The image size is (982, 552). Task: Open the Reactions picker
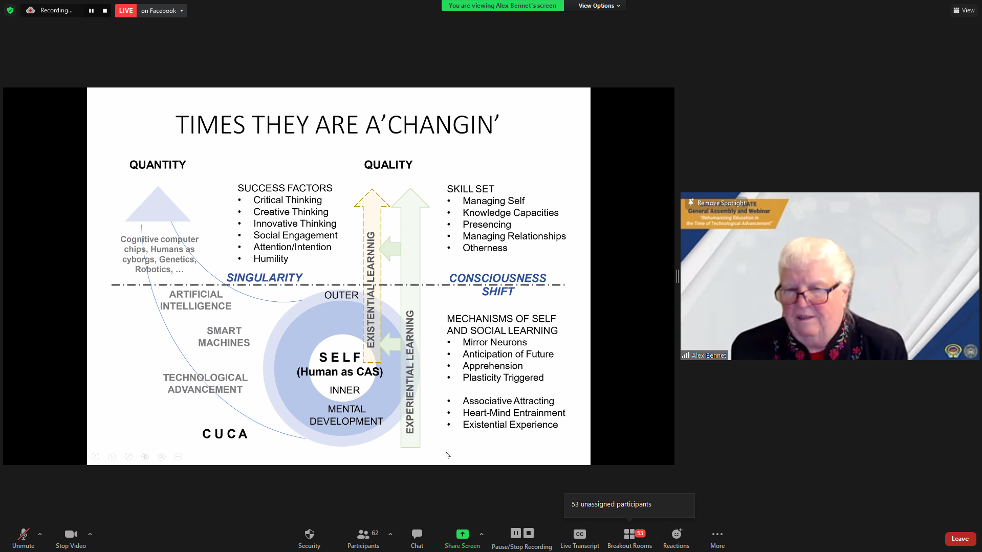tap(676, 538)
